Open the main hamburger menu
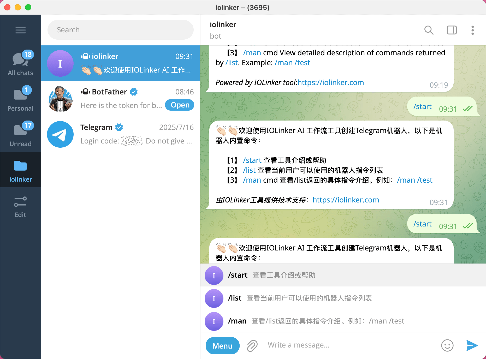486x359 pixels. [x=21, y=30]
